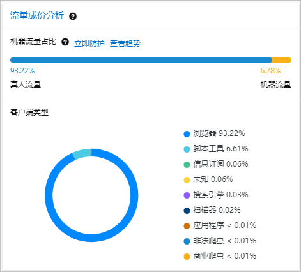This screenshot has width=301, height=272.
Task: Select legend text 扫描器 0.02%
Action: (x=217, y=210)
